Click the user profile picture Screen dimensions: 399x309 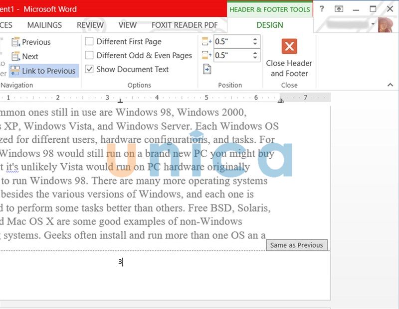click(x=386, y=24)
